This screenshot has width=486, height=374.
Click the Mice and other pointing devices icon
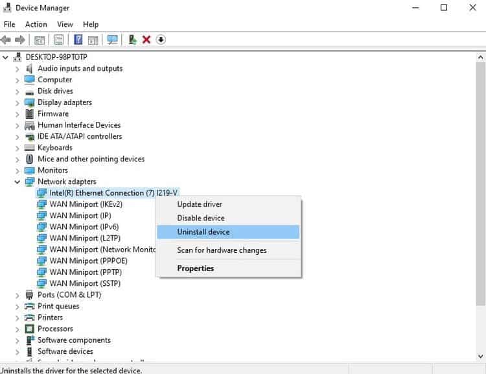coord(29,159)
